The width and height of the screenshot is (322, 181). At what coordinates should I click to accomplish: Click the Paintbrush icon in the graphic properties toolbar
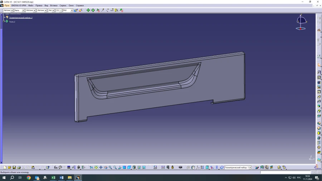[x=75, y=10]
